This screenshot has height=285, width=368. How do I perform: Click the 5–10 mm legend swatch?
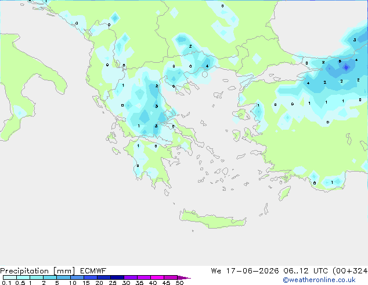[63, 277]
